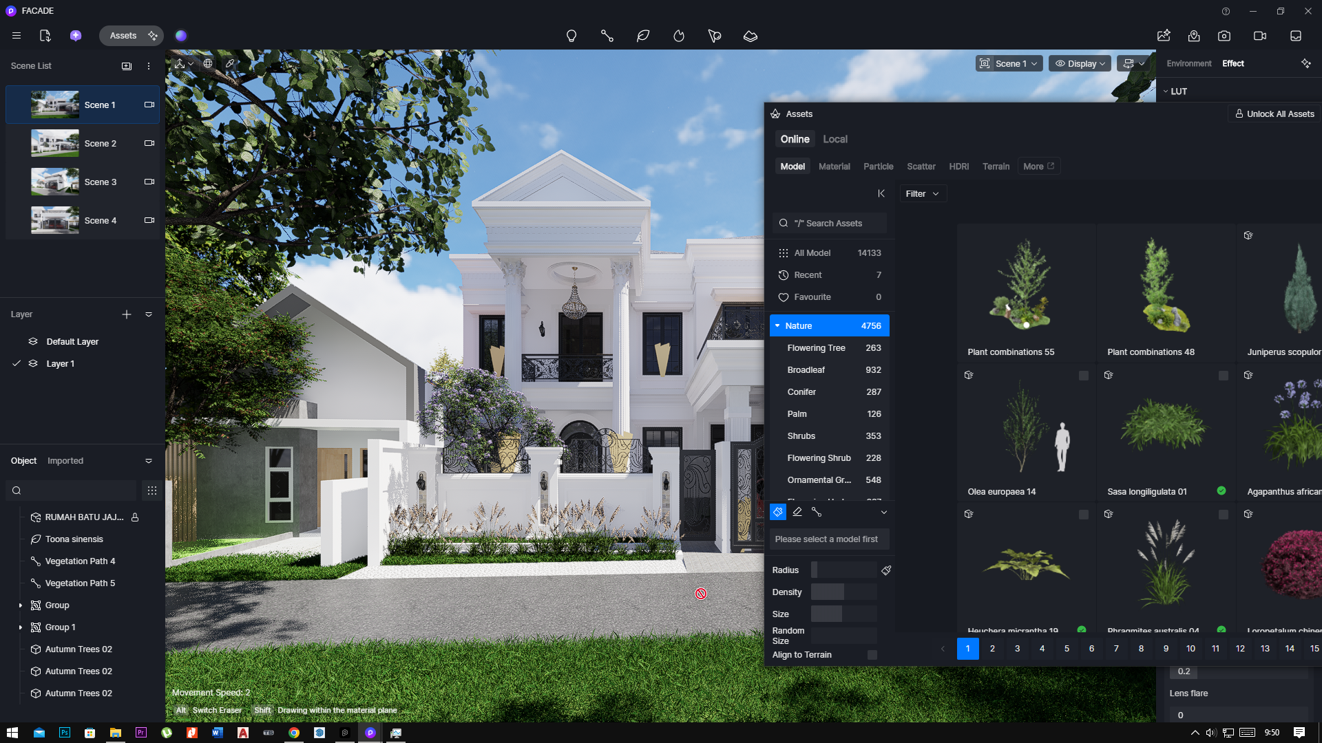This screenshot has width=1322, height=743.
Task: Toggle Scene 2 camera icon
Action: tap(149, 144)
